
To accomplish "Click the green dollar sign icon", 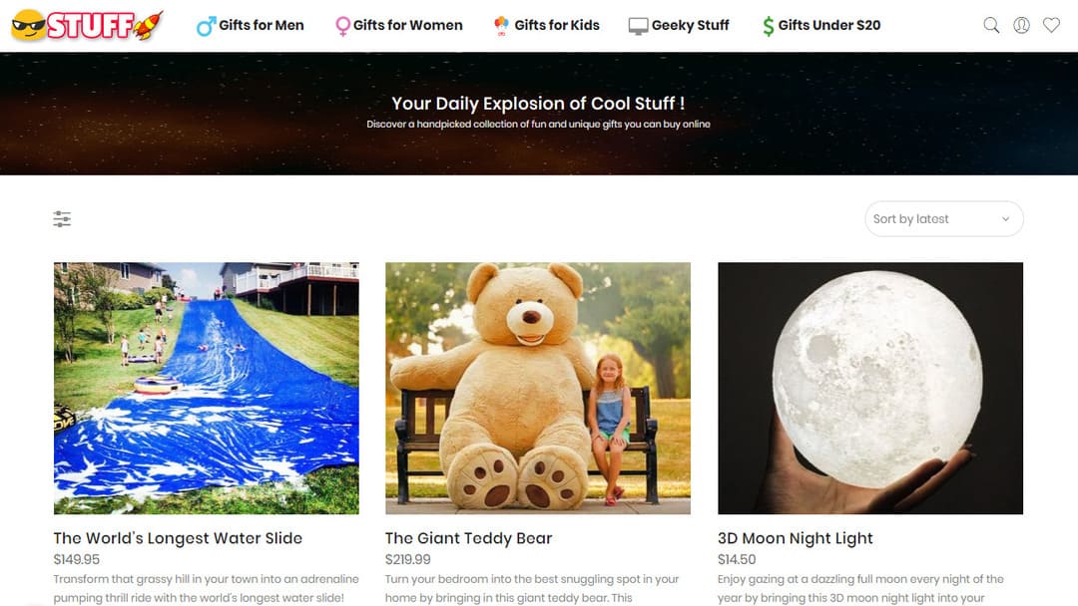I will (768, 26).
